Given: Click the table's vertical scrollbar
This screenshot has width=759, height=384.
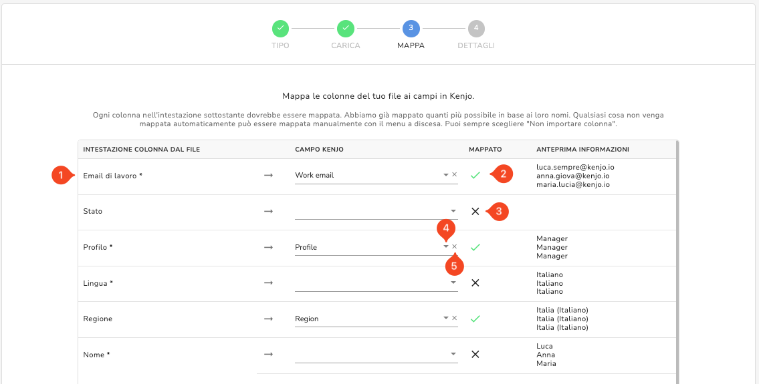Looking at the screenshot, I should pos(677,262).
